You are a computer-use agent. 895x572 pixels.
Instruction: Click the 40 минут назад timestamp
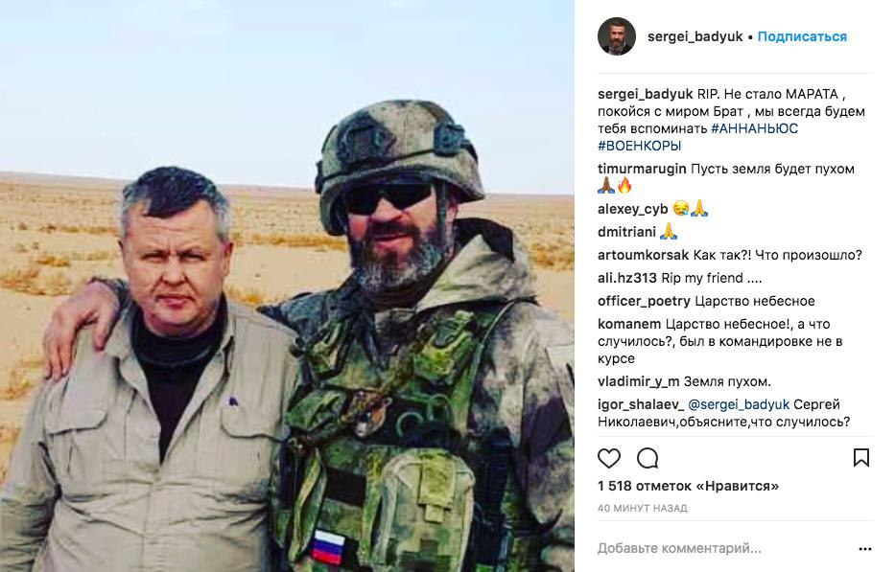[642, 508]
